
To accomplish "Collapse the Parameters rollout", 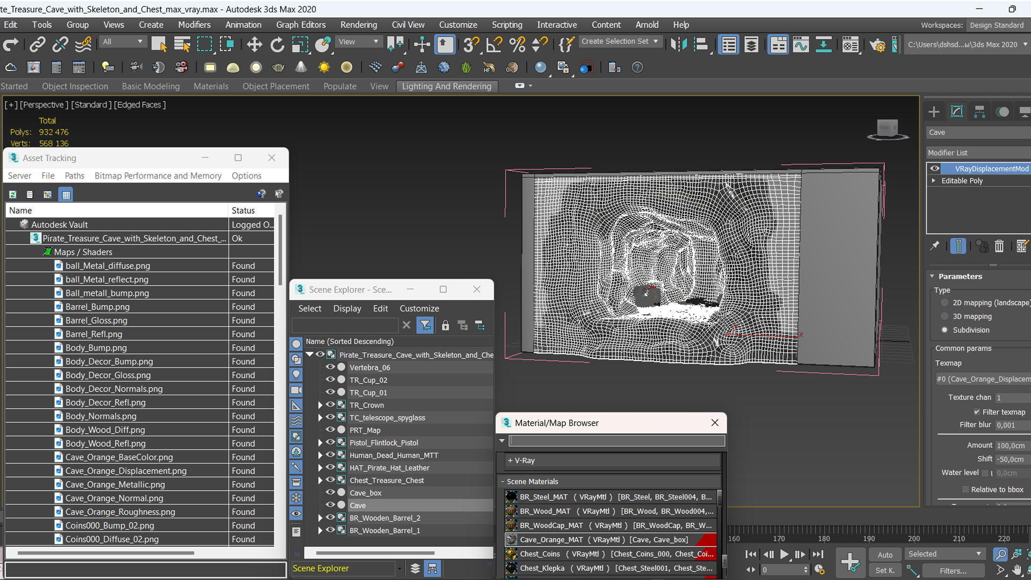I will pyautogui.click(x=932, y=276).
